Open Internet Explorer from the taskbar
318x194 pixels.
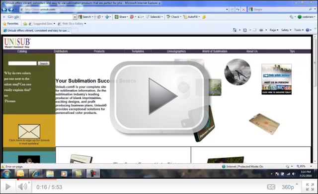coord(35,174)
